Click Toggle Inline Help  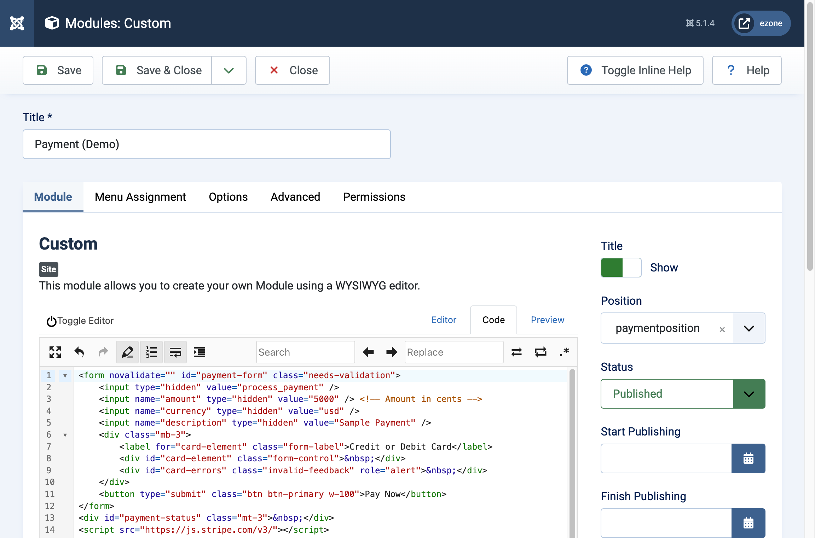635,70
